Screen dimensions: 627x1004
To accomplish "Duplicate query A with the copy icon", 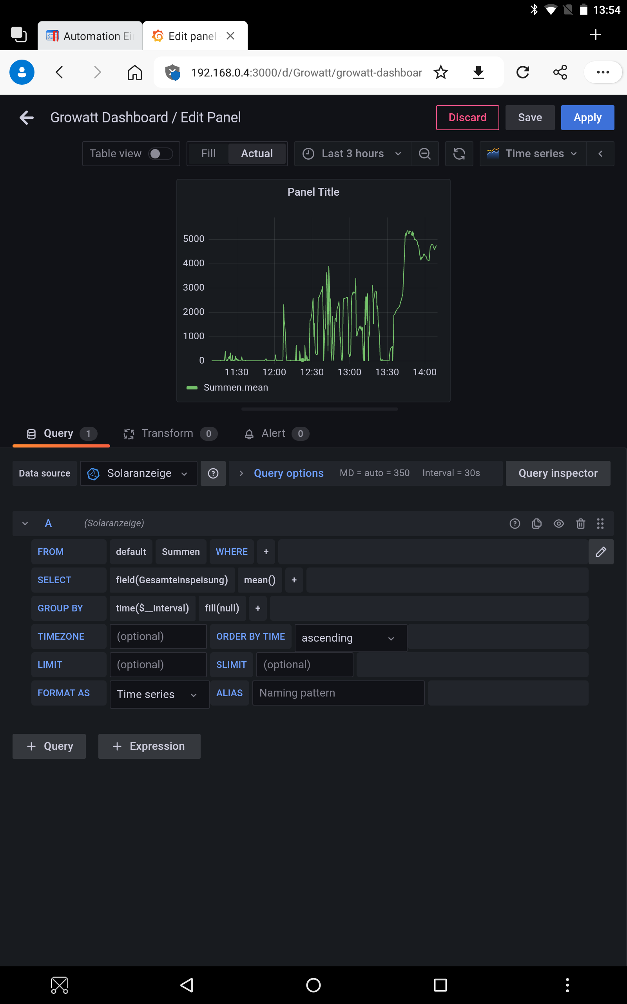I will point(536,524).
